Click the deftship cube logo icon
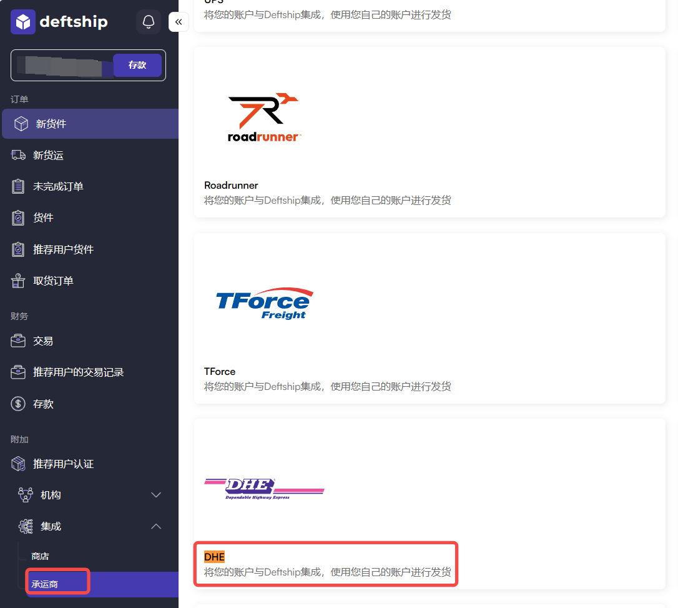The width and height of the screenshot is (678, 608). point(23,22)
